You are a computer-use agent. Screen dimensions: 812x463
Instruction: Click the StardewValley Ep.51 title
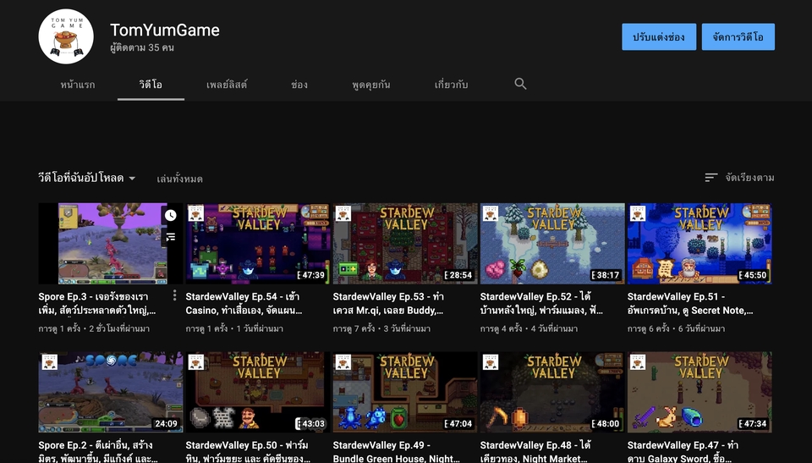(x=690, y=303)
